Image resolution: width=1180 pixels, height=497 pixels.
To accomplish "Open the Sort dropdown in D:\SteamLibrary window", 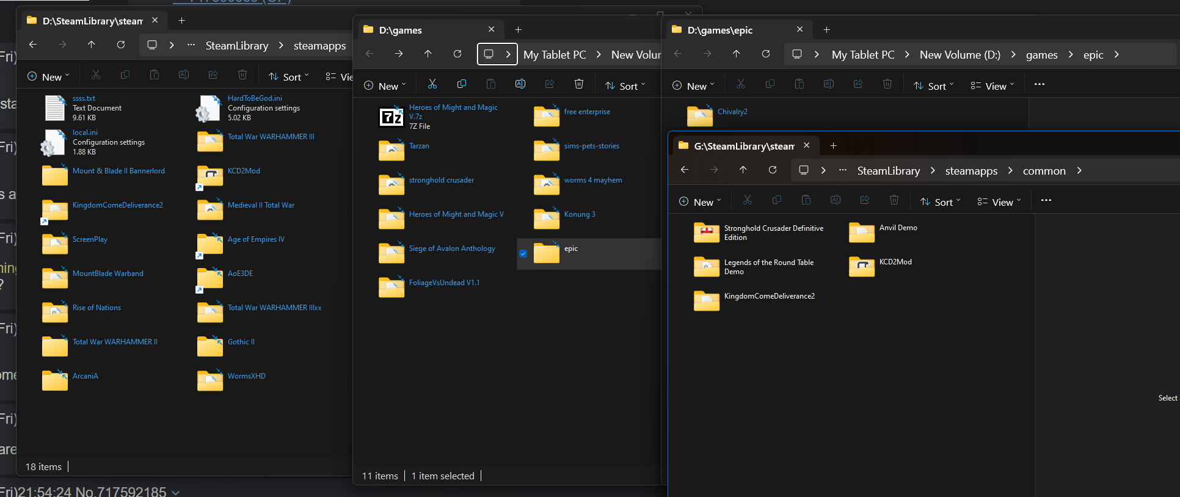I will 288,77.
